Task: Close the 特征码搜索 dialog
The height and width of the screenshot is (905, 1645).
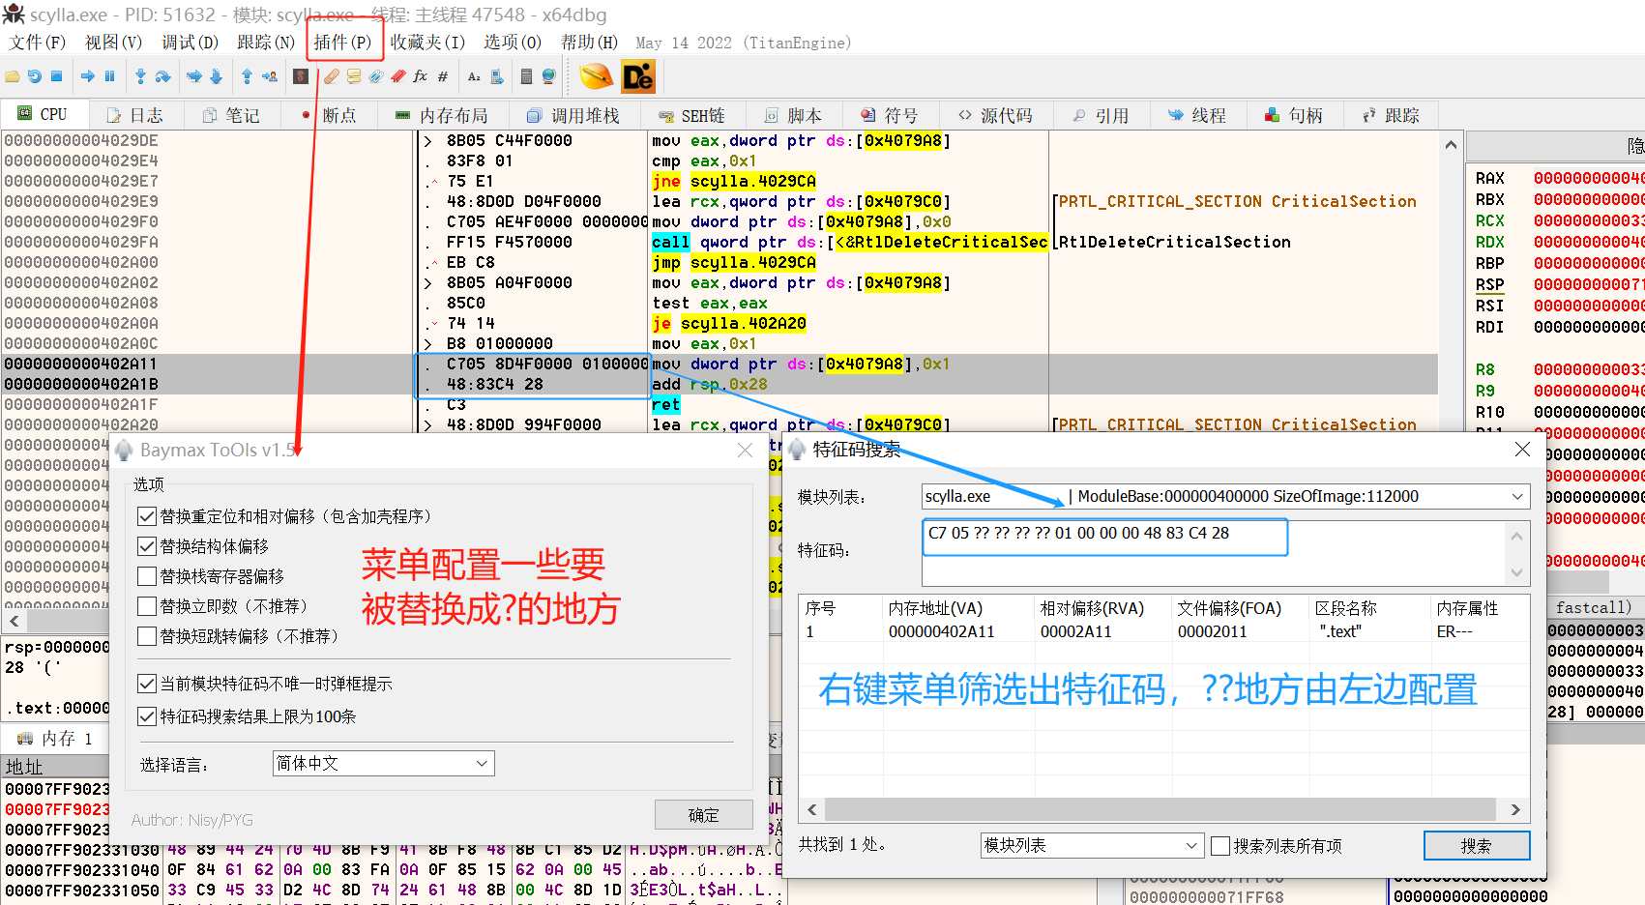Action: tap(1522, 450)
